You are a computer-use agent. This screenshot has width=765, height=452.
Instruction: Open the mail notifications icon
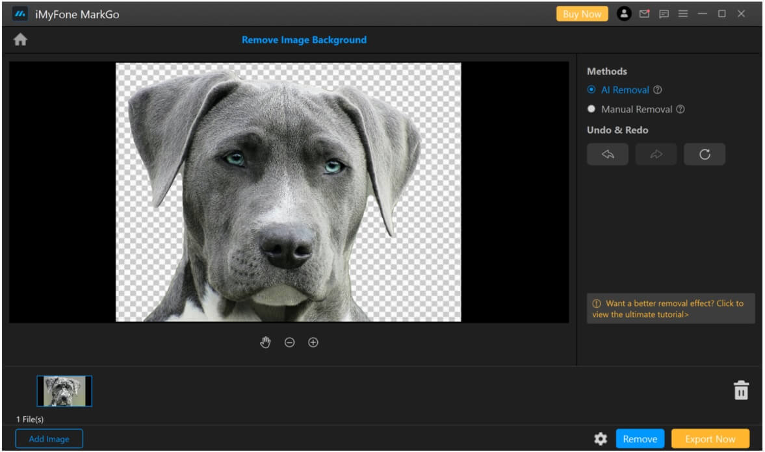(644, 14)
